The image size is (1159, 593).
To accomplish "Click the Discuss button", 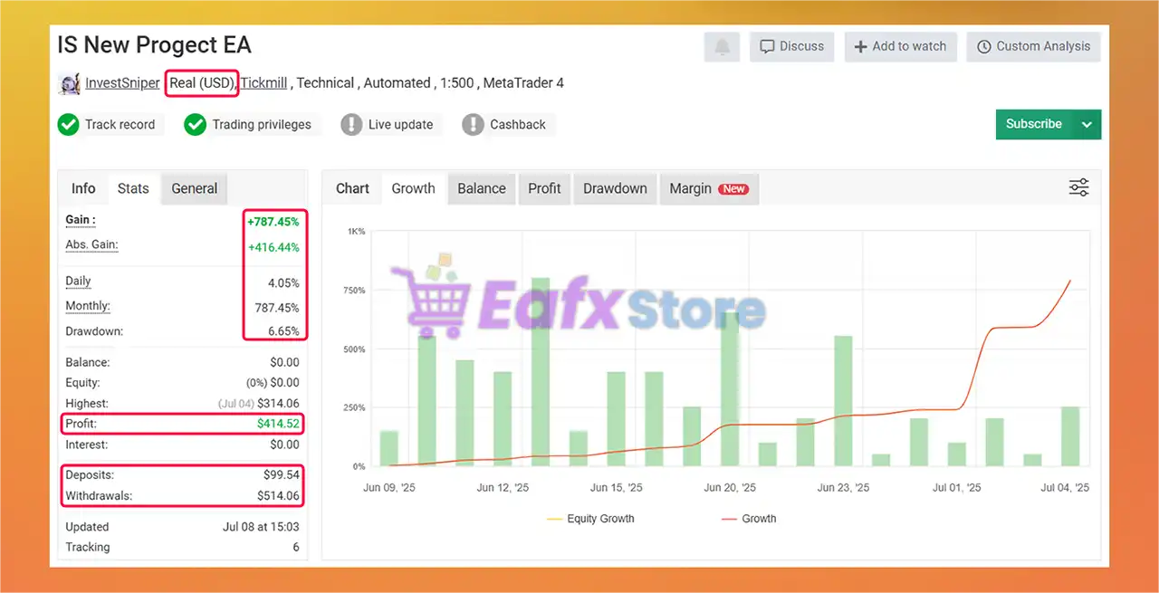I will 791,46.
